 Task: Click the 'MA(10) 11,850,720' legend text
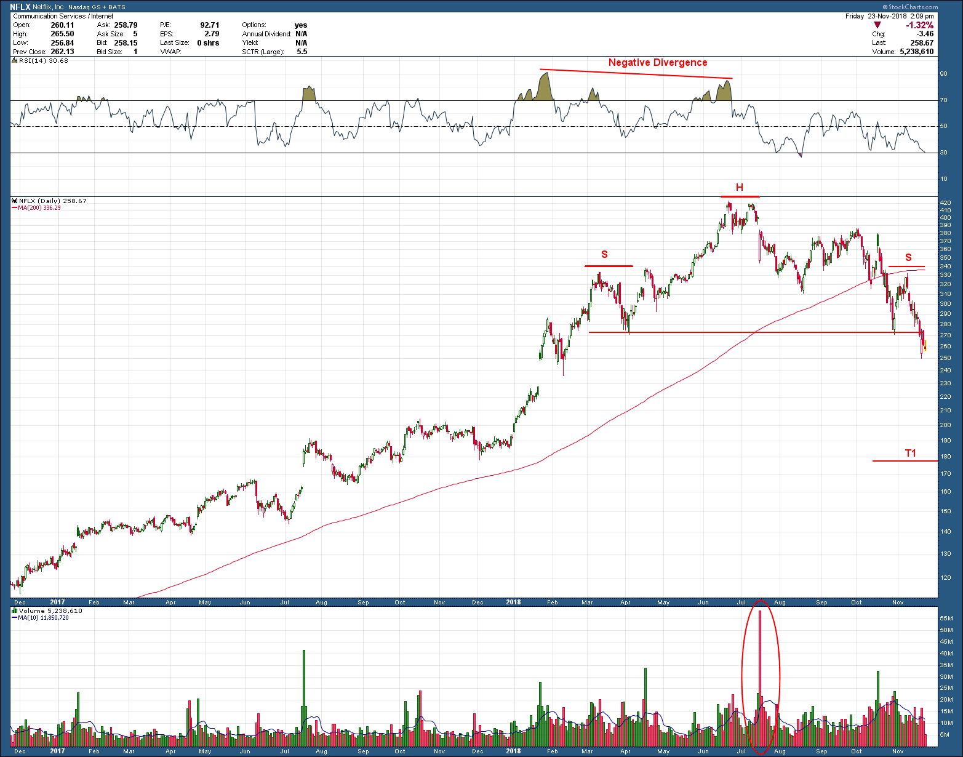click(43, 617)
